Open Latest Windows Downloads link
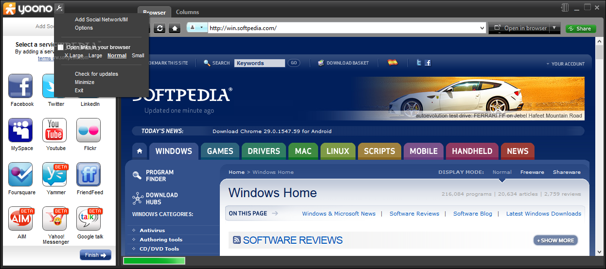Screen dimensions: 606x269 pyautogui.click(x=544, y=214)
